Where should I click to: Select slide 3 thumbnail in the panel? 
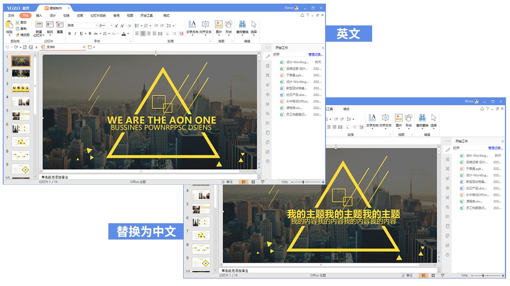coord(20,88)
